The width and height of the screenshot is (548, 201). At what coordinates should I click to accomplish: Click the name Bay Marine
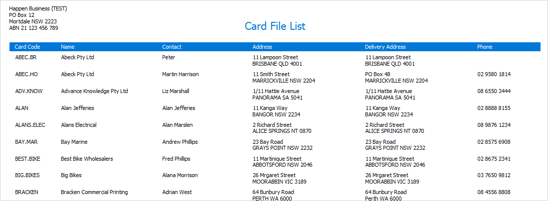pyautogui.click(x=74, y=142)
